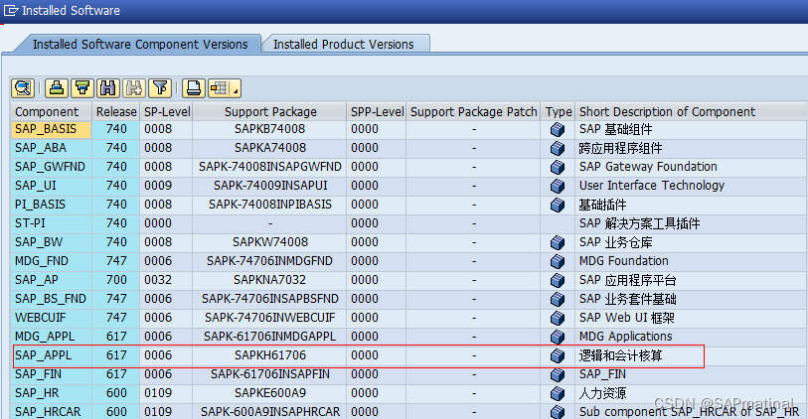This screenshot has height=419, width=808.
Task: Sort the list in ascending order
Action: click(x=57, y=88)
